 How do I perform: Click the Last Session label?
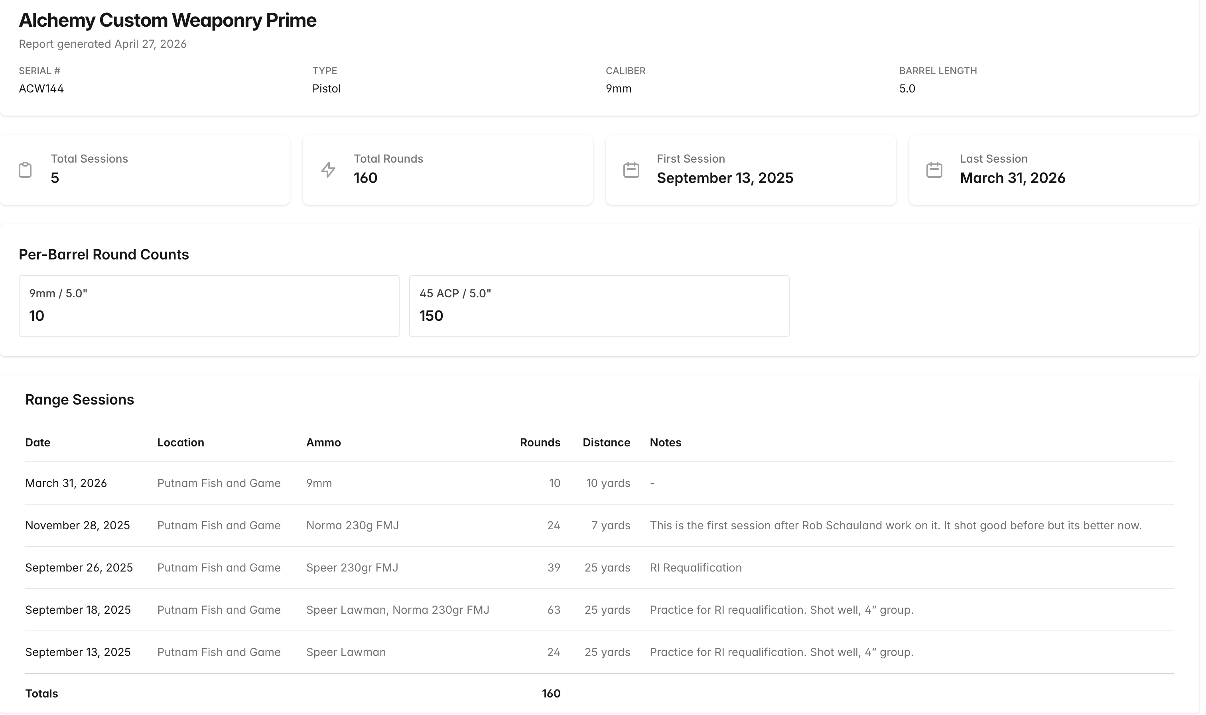tap(993, 159)
